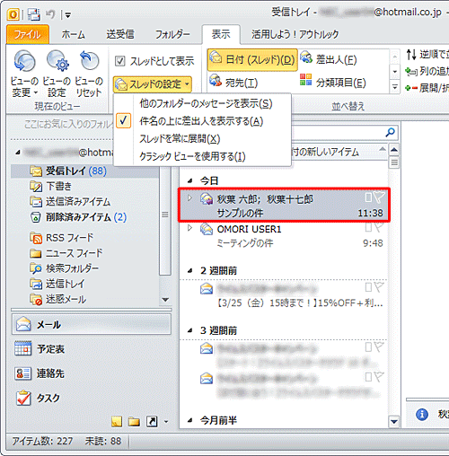Viewport: 449px width, 456px height.
Task: Open the 活用しよう！アウトルック tab
Action: [x=295, y=34]
